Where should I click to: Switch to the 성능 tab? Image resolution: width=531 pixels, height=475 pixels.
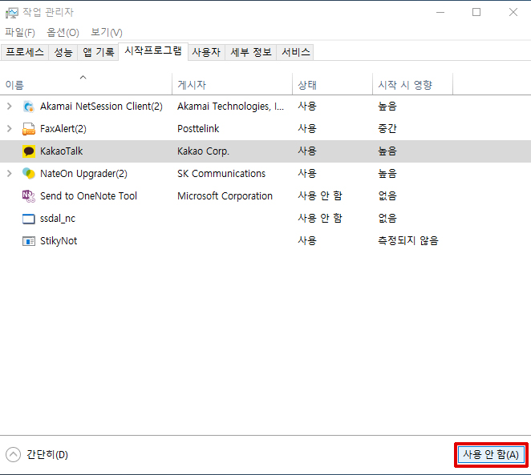(63, 52)
